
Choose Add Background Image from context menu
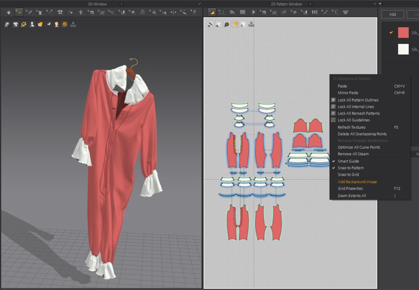click(357, 181)
